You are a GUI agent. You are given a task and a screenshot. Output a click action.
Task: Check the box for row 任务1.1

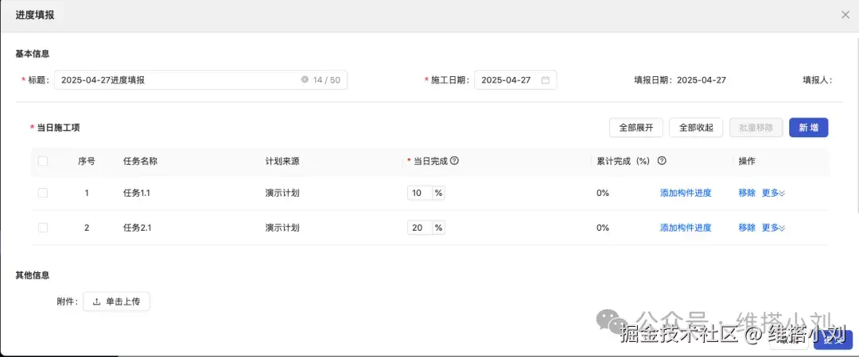pos(43,193)
